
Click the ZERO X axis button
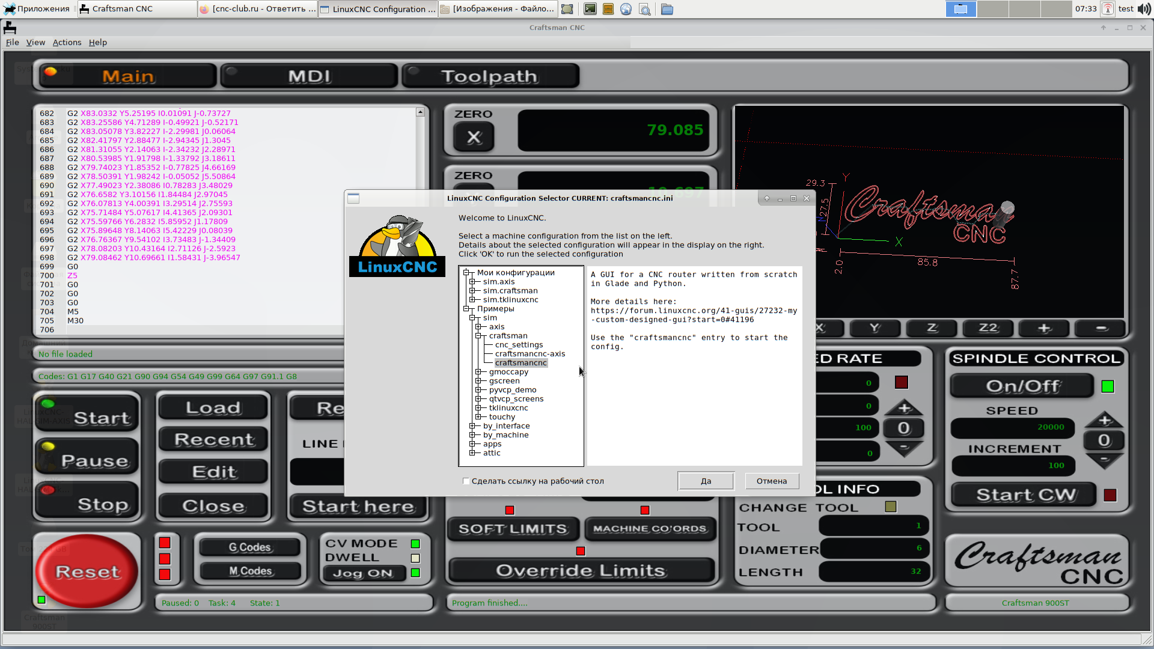pyautogui.click(x=474, y=137)
